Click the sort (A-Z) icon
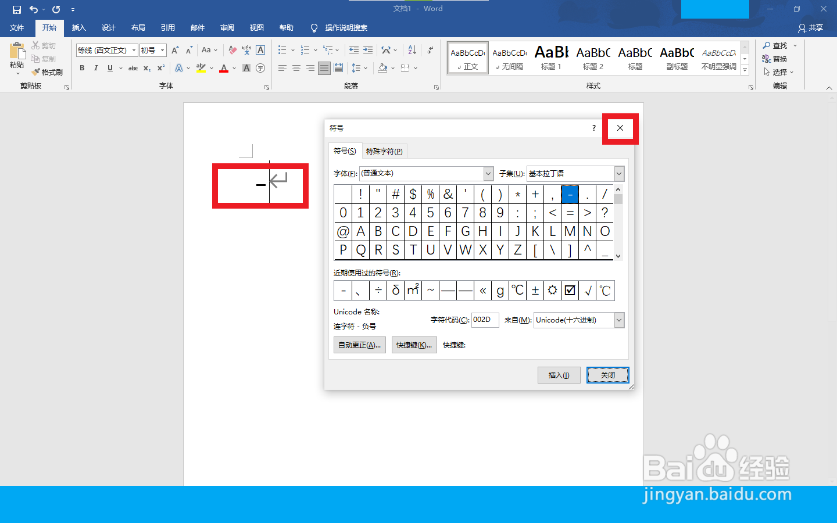Image resolution: width=837 pixels, height=523 pixels. pos(412,50)
